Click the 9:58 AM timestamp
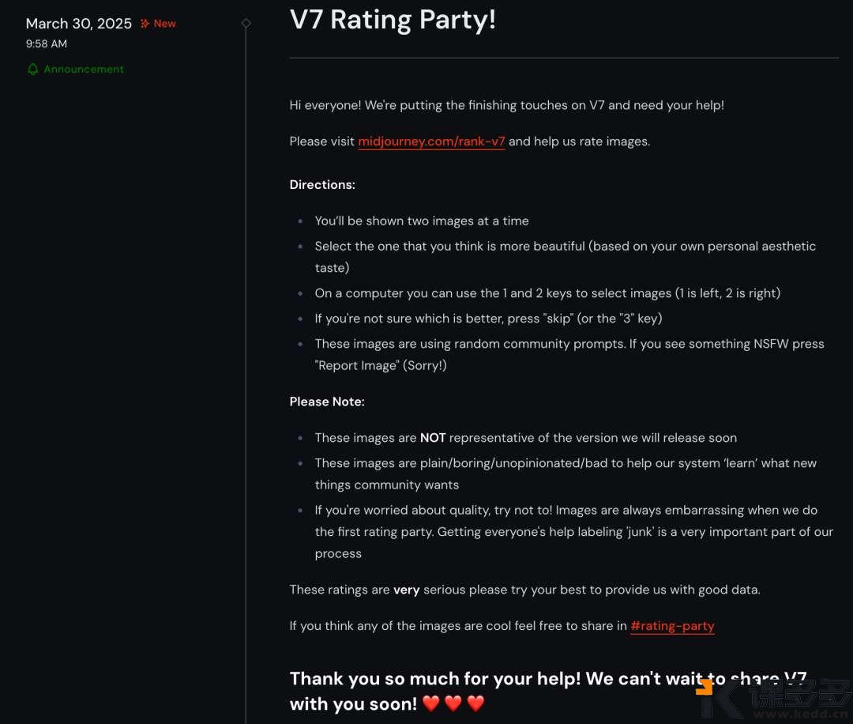This screenshot has height=724, width=853. [x=47, y=44]
